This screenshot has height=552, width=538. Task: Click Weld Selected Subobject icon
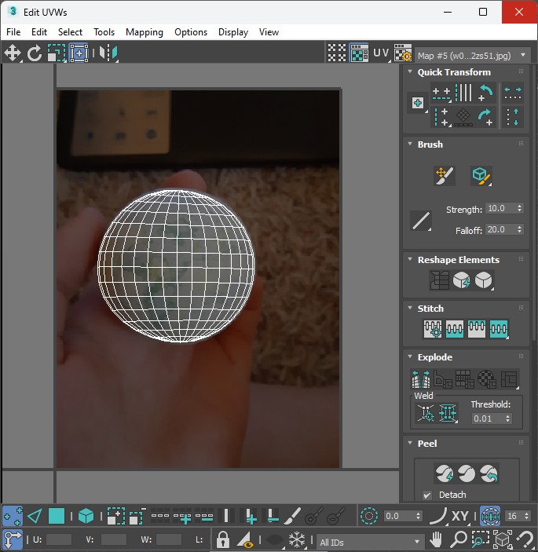[448, 412]
